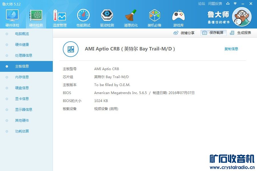Screen dimensions: 257x171
Task: Click the 鲁大师 最懂你的硬件 logo text
Action: click(x=218, y=17)
